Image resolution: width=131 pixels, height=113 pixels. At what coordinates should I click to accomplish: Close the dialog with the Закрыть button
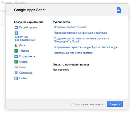[x=115, y=104]
